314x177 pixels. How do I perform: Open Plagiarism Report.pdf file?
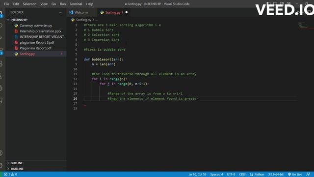click(35, 48)
